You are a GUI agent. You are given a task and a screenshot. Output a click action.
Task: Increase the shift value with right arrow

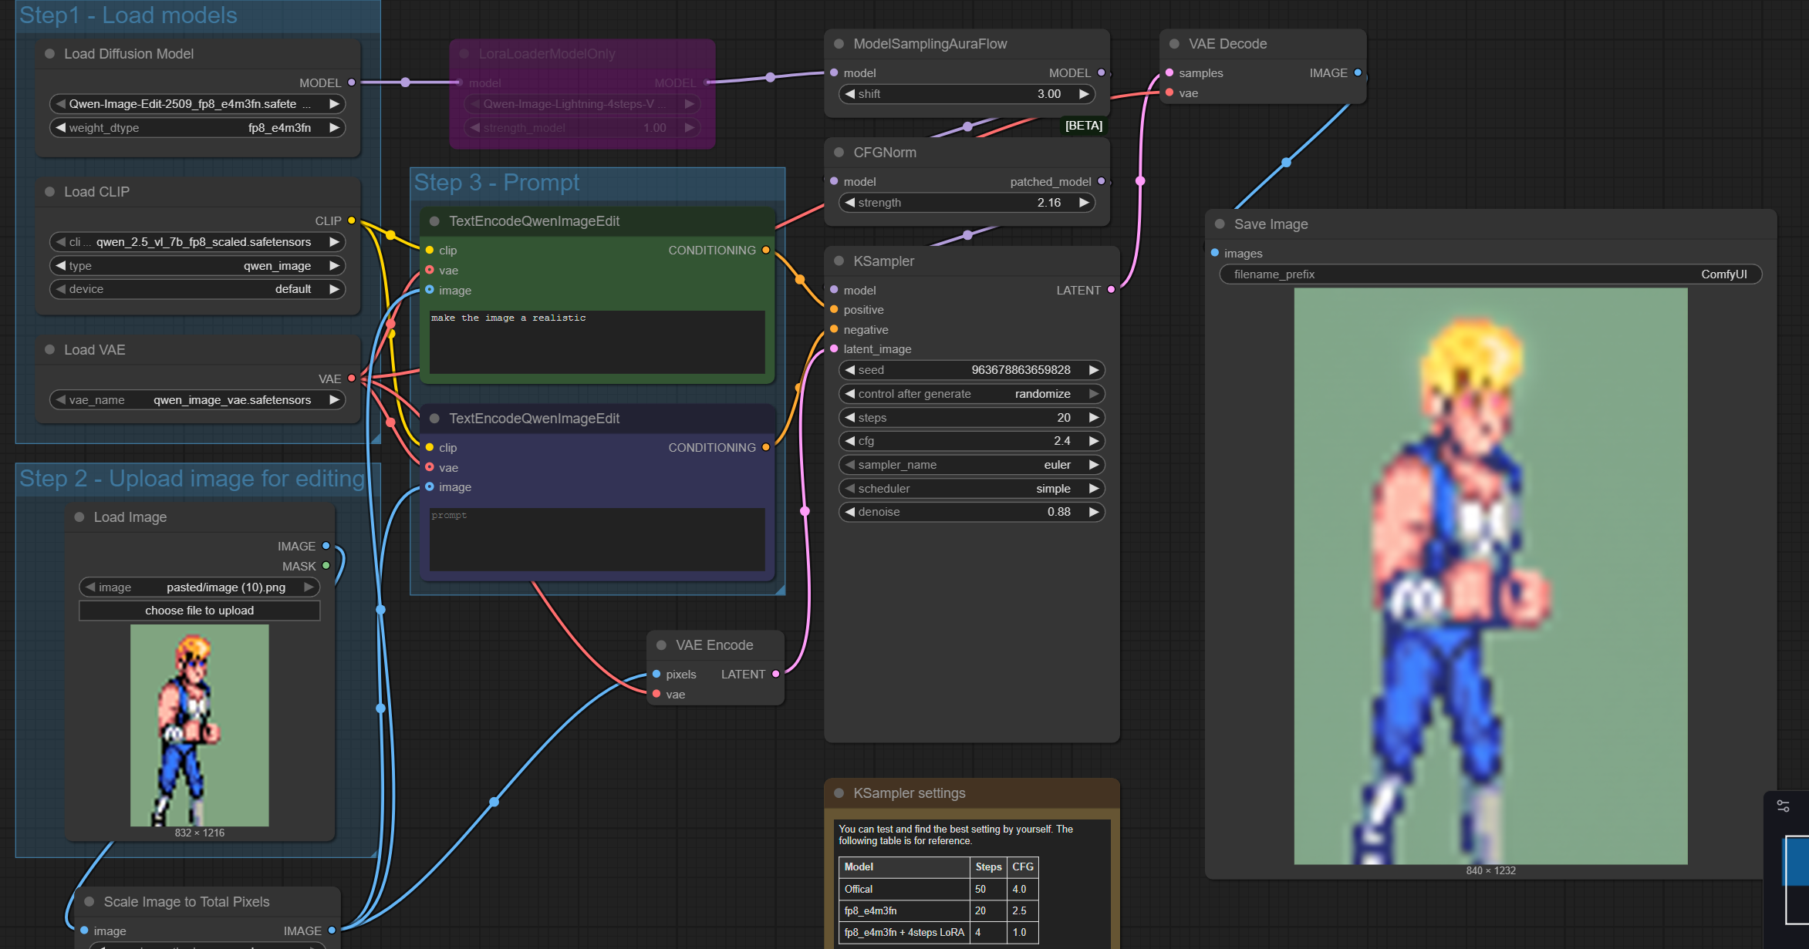coord(1084,94)
